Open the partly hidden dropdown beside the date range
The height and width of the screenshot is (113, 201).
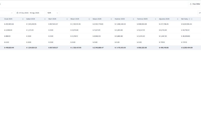7,13
